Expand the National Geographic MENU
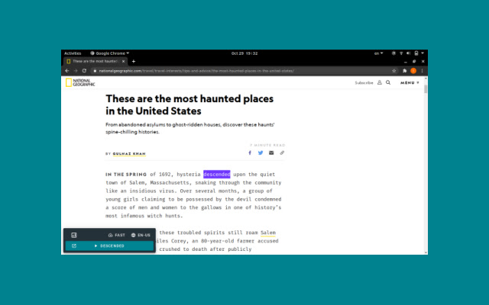Screen dimensions: 489x305 click(x=410, y=83)
